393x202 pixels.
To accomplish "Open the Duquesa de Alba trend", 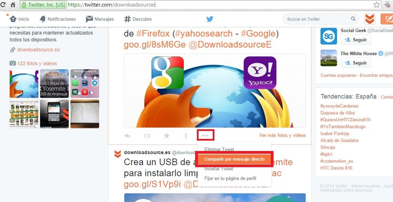I will [337, 113].
